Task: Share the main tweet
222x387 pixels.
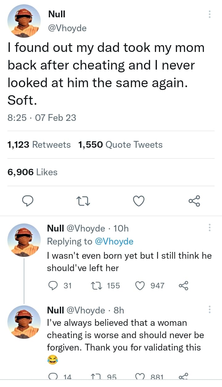Action: point(194,201)
